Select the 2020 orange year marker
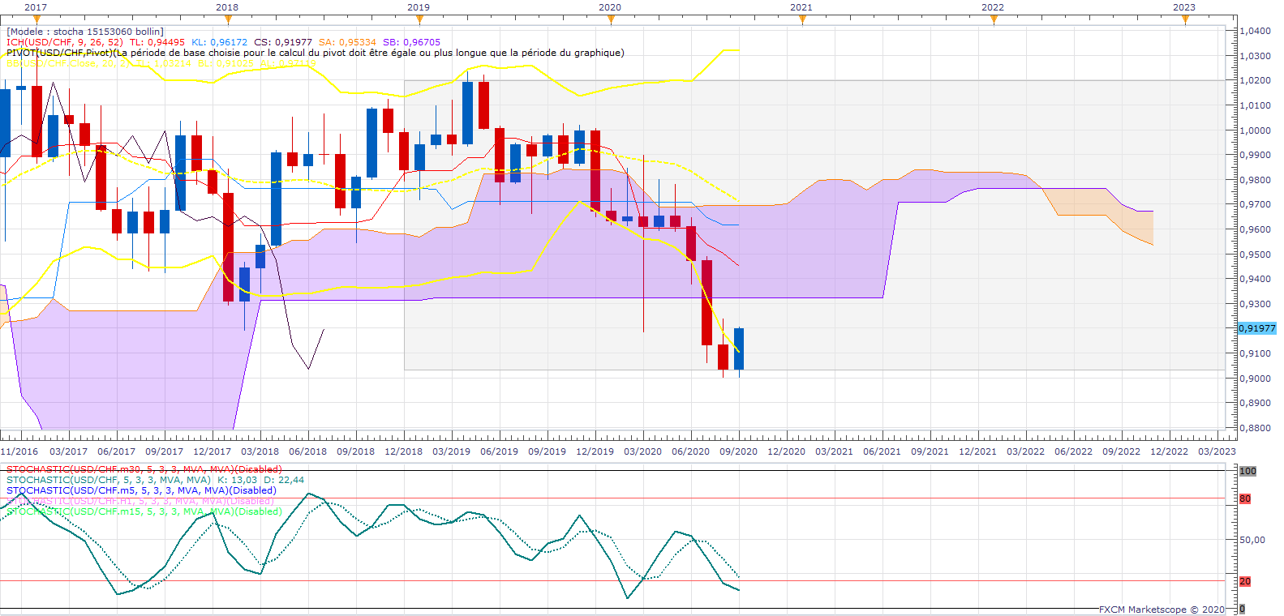Image resolution: width=1284 pixels, height=616 pixels. (611, 19)
